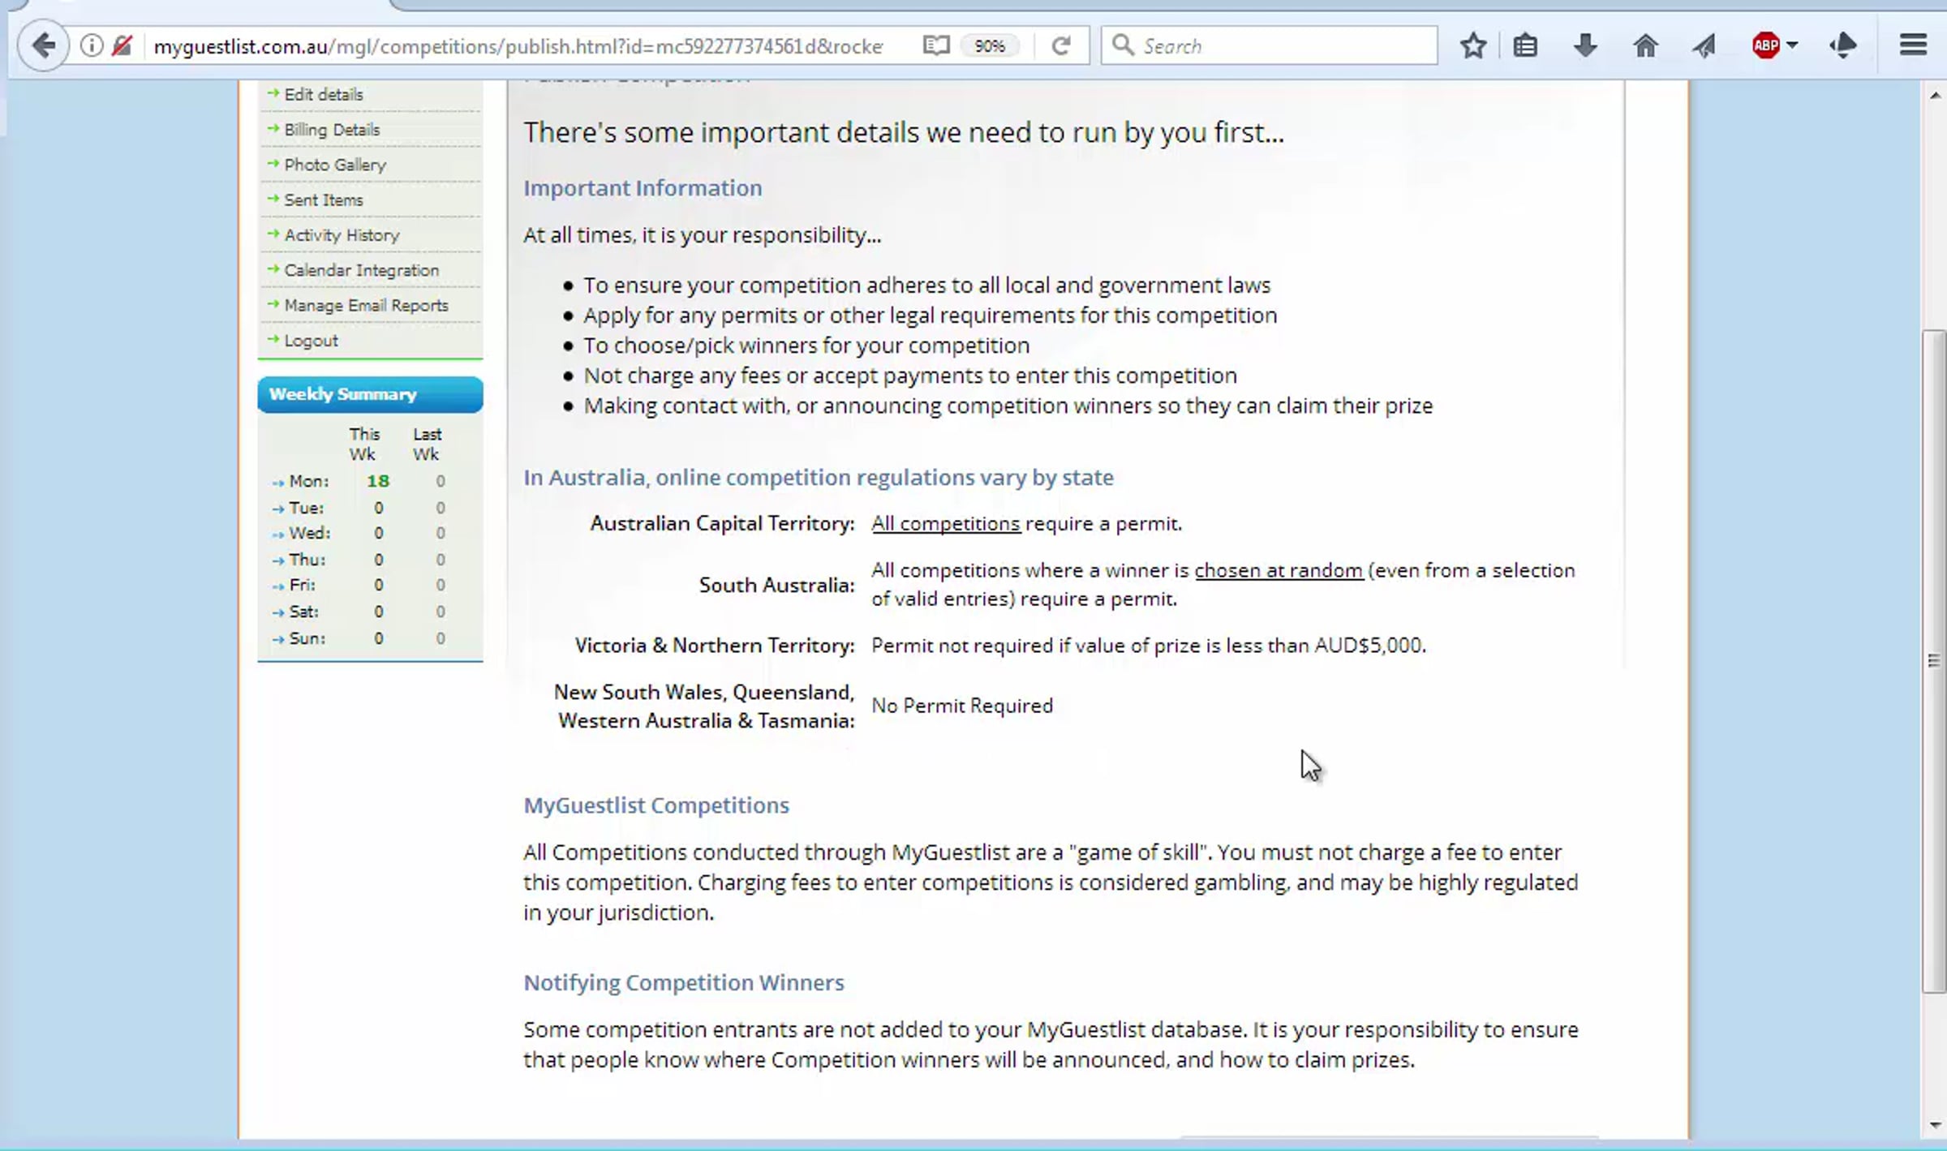
Task: Go to Calendar Integration page
Action: [361, 270]
